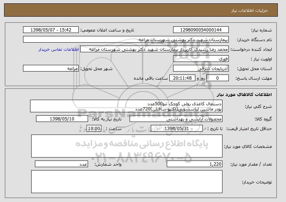Click the remaining time field 20:11:48
Image resolution: width=286 pixels, height=202 pixels.
[182, 78]
